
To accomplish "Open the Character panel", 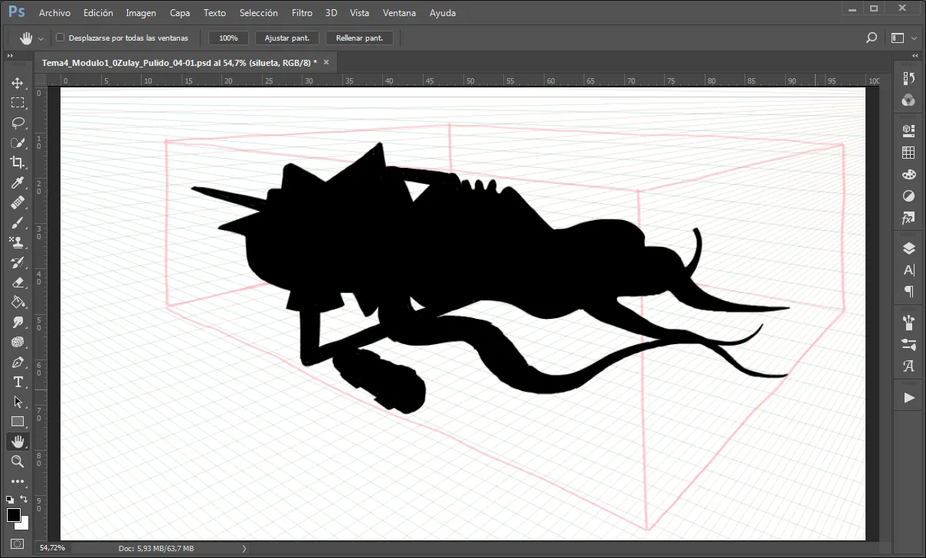I will (x=909, y=270).
